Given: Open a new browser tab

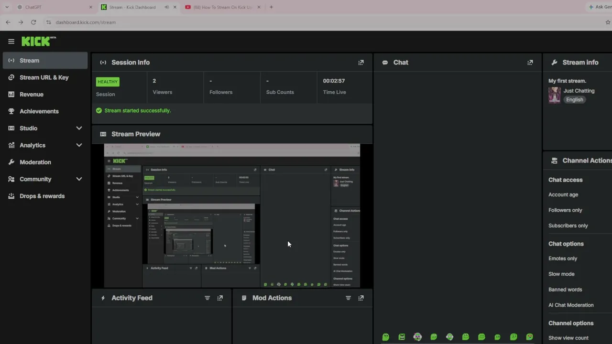Looking at the screenshot, I should pos(271,7).
